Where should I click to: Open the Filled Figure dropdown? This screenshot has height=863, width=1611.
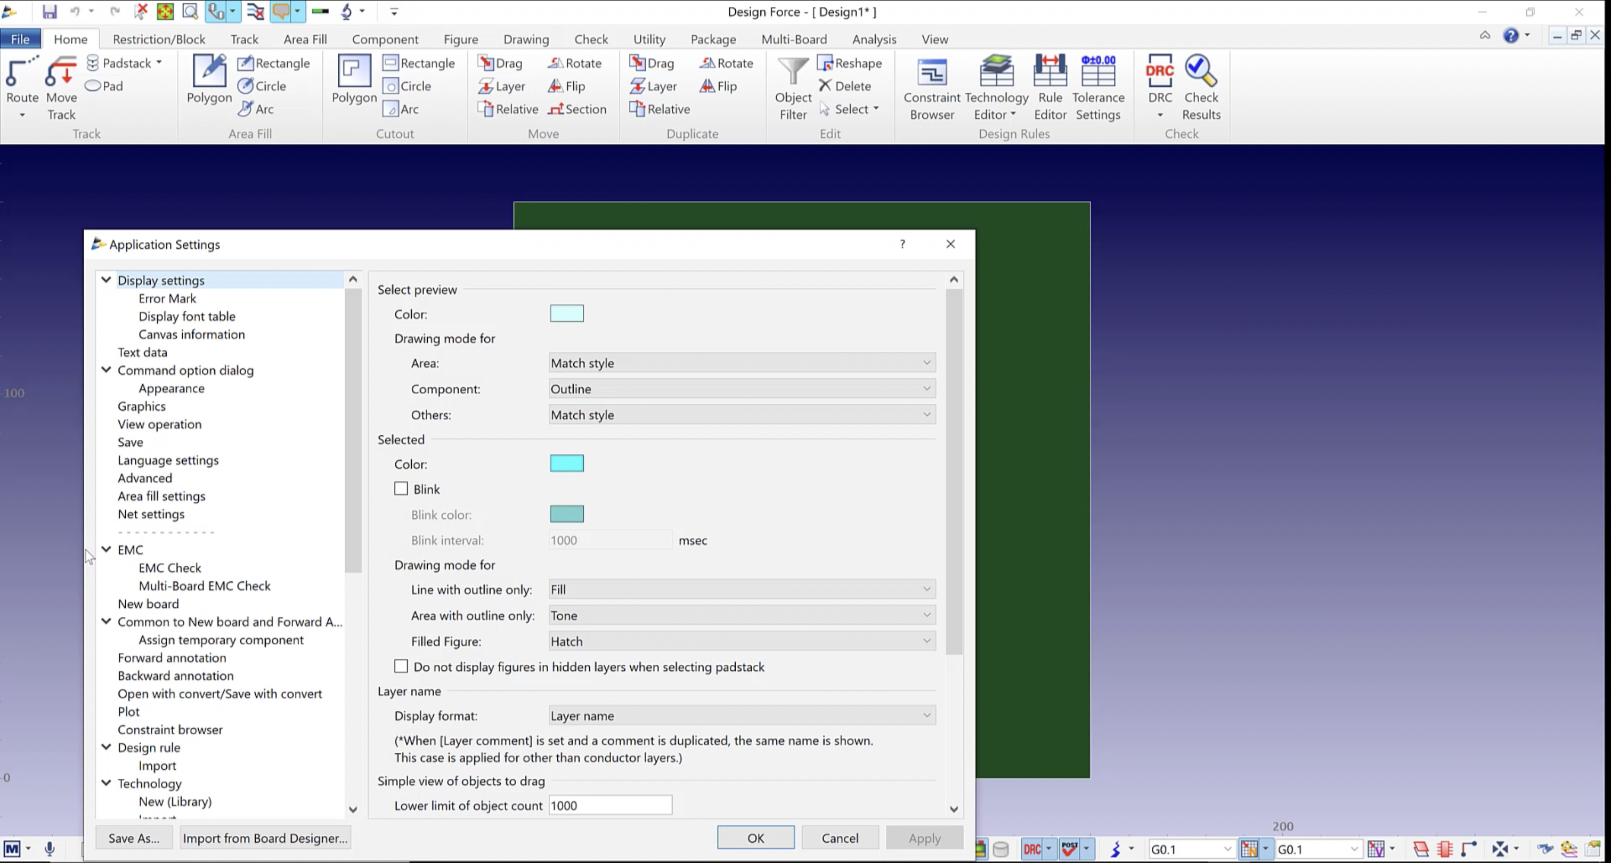point(742,641)
